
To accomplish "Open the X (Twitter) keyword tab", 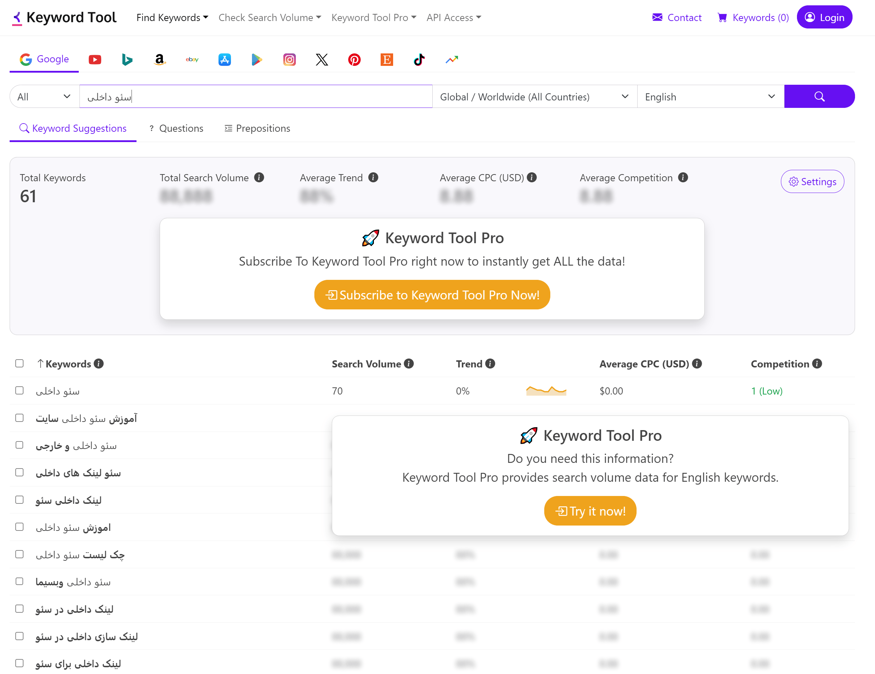I will pyautogui.click(x=322, y=59).
